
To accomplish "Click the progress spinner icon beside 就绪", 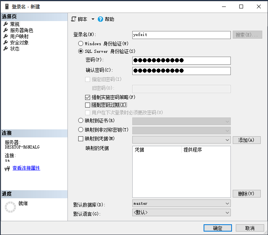I will pos(10,207).
